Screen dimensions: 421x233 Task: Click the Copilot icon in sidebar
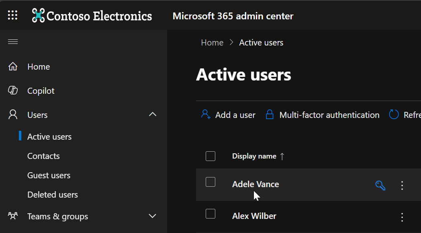[12, 91]
